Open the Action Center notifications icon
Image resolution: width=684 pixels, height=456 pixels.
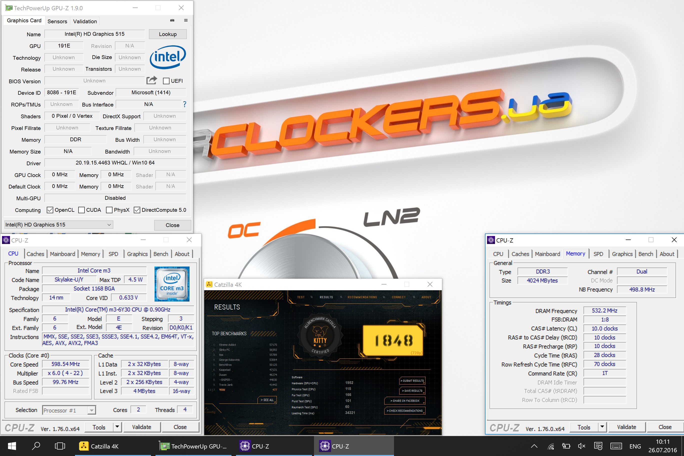click(598, 446)
